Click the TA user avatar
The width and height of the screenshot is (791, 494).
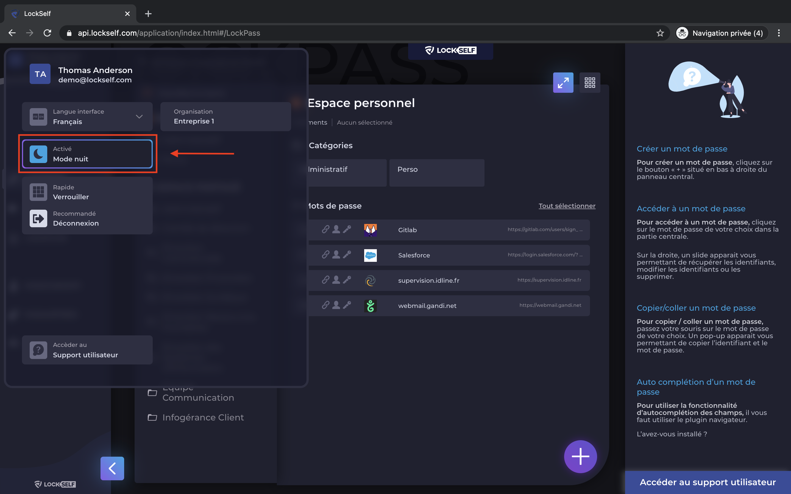click(40, 74)
